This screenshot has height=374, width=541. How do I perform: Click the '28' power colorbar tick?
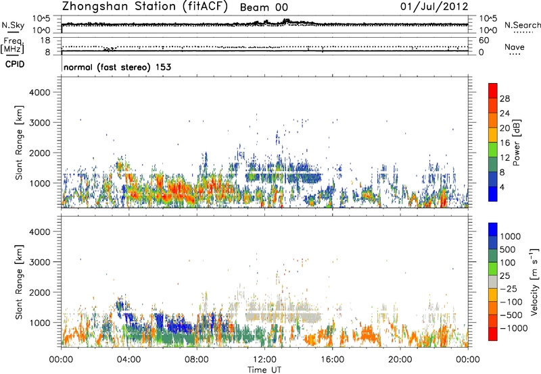tap(504, 99)
